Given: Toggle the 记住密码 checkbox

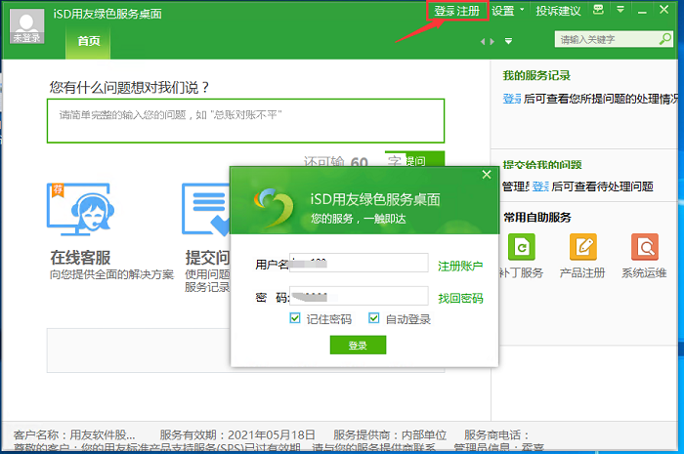Looking at the screenshot, I should click(295, 318).
